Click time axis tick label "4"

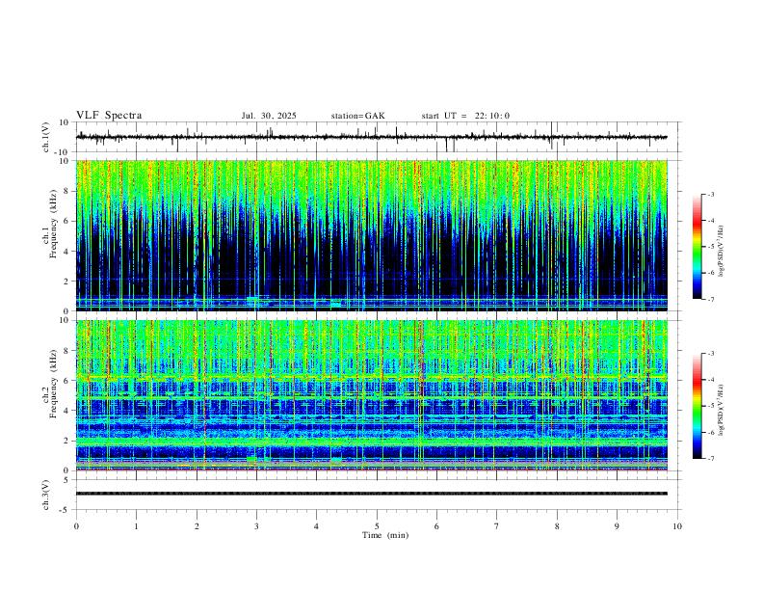tap(316, 526)
